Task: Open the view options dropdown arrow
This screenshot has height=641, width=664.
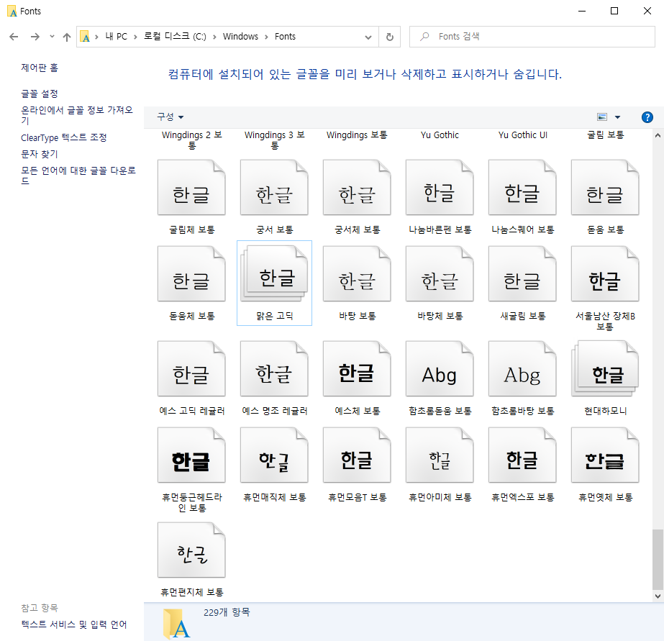Action: pyautogui.click(x=617, y=117)
